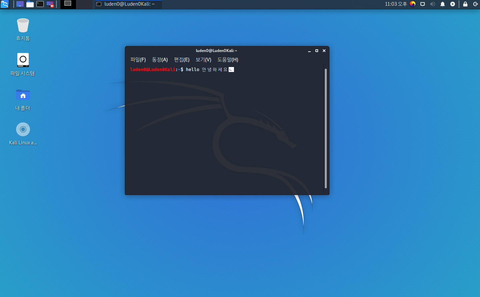Select the second workspace in switcher
The width and height of the screenshot is (480, 297).
[x=84, y=4]
